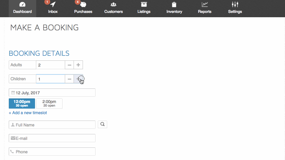This screenshot has height=160, width=285.
Task: Select the 2:00pm timeslot
Action: pos(49,103)
